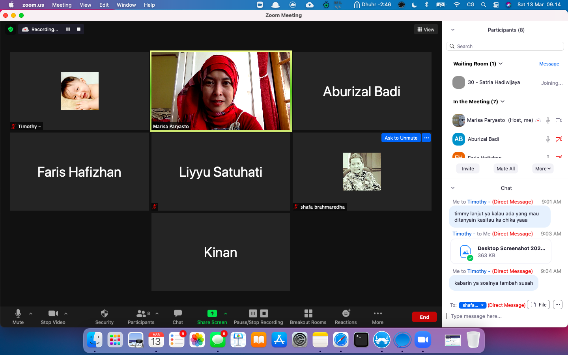
Task: Open the Chat toolbar button
Action: (178, 317)
